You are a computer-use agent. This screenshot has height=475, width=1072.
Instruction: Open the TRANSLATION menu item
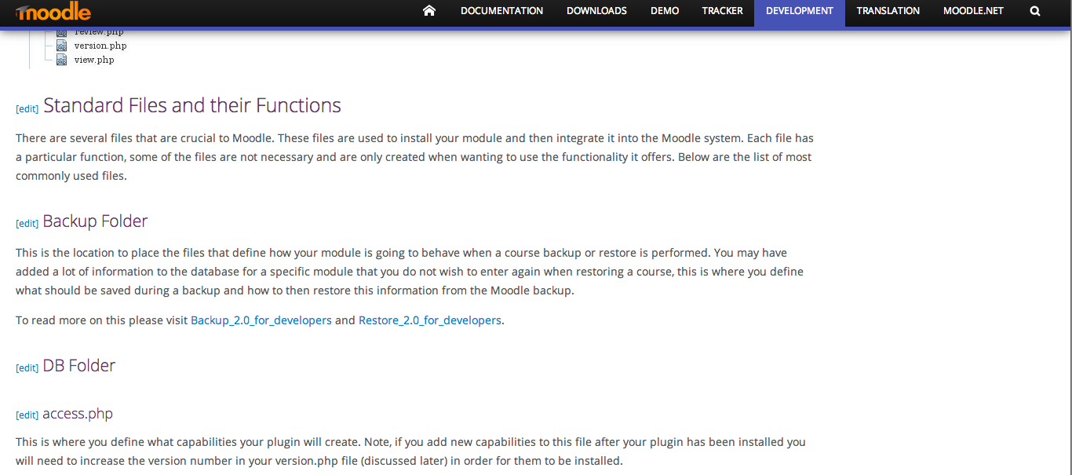pos(888,11)
